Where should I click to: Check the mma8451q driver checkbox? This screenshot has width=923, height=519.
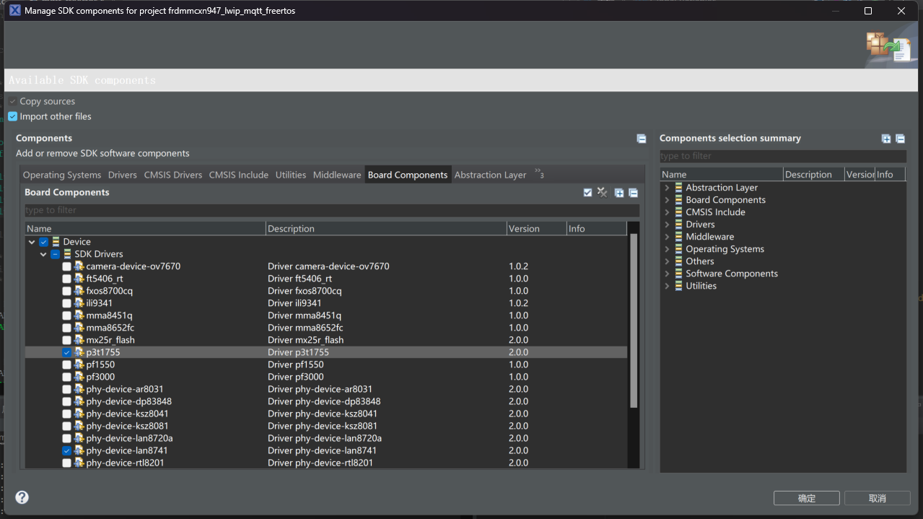pos(66,315)
